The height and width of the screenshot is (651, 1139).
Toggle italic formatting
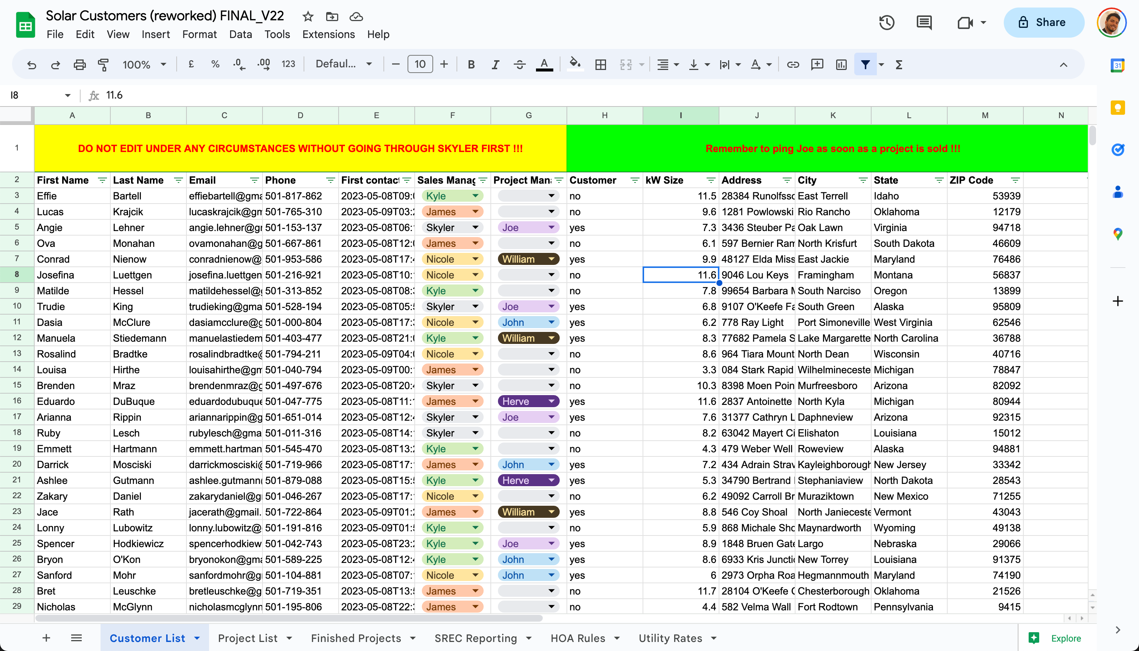tap(495, 64)
